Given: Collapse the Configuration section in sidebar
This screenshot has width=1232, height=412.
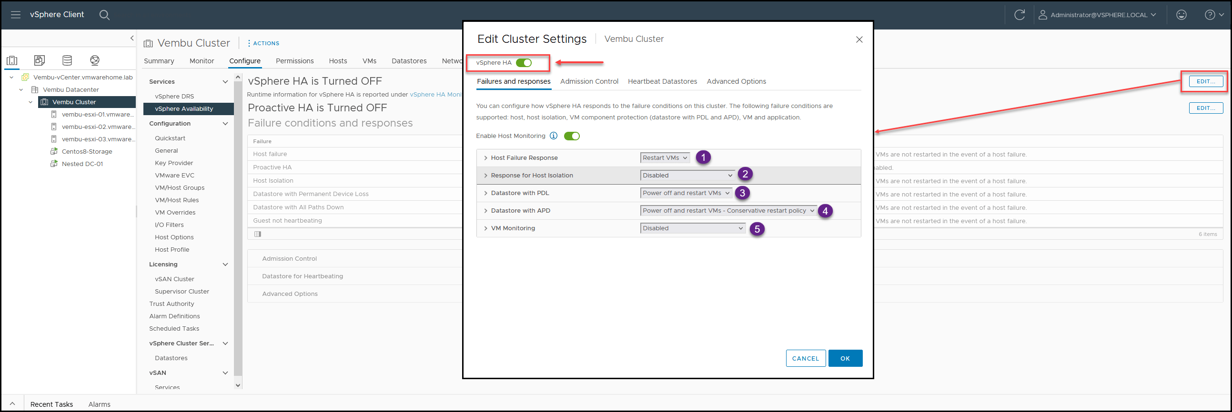Looking at the screenshot, I should tap(225, 124).
